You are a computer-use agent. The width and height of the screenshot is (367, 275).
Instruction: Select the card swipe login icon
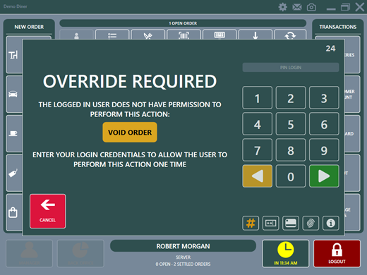[291, 223]
